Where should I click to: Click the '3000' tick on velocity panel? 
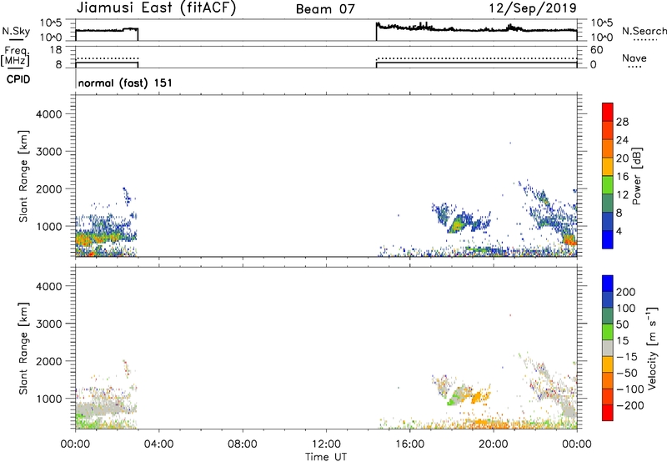(x=48, y=324)
